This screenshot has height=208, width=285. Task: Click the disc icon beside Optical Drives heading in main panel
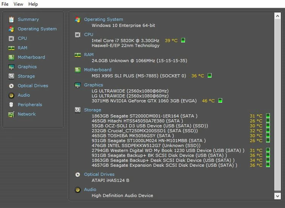(78, 175)
